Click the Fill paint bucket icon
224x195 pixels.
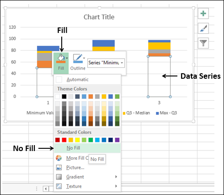61,59
